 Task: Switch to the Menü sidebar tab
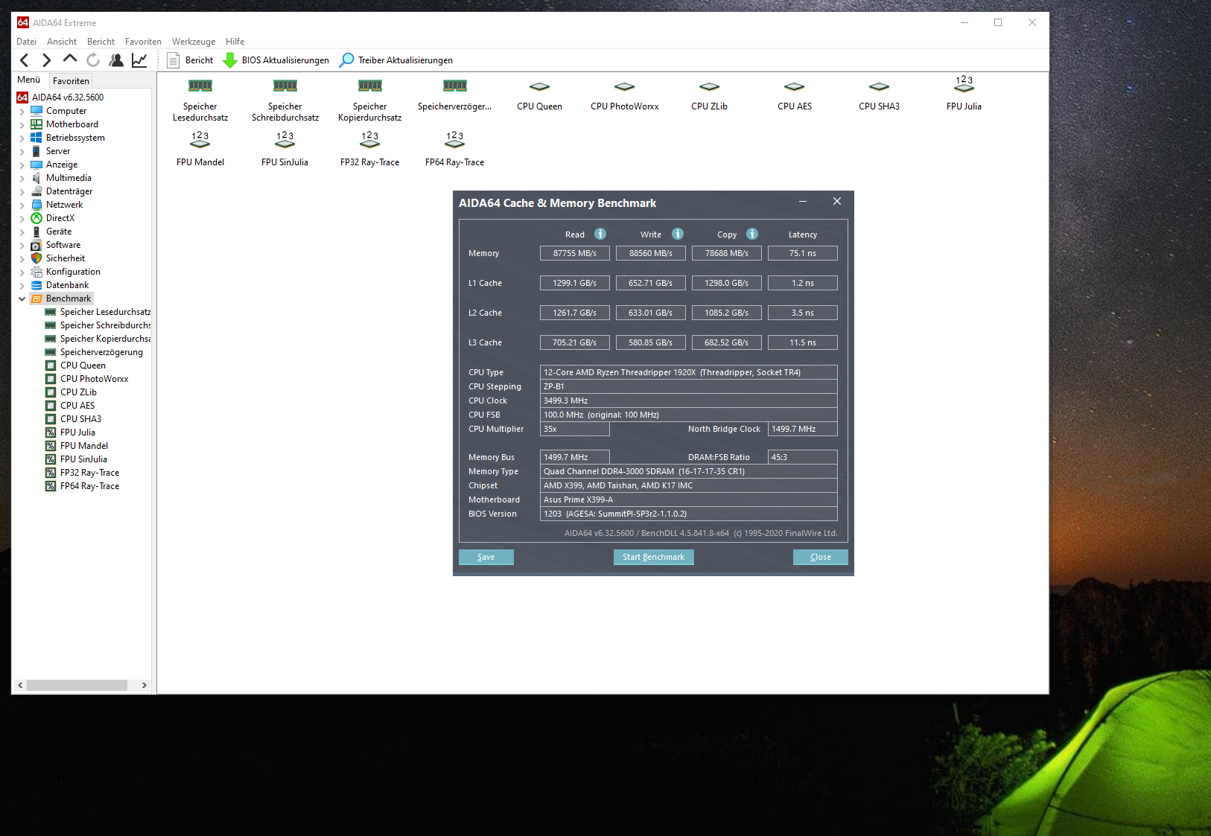pyautogui.click(x=29, y=80)
